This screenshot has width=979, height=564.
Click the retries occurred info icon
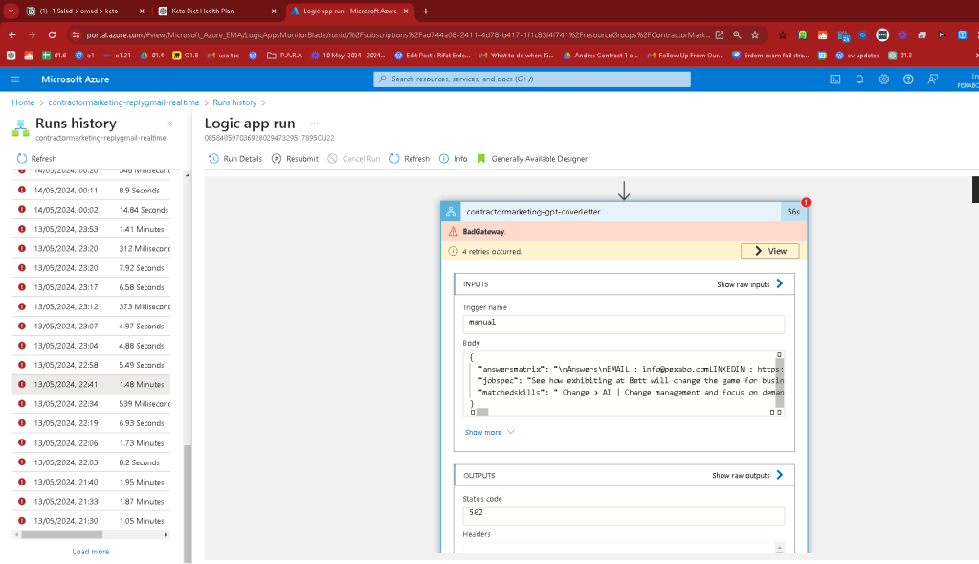tap(453, 251)
